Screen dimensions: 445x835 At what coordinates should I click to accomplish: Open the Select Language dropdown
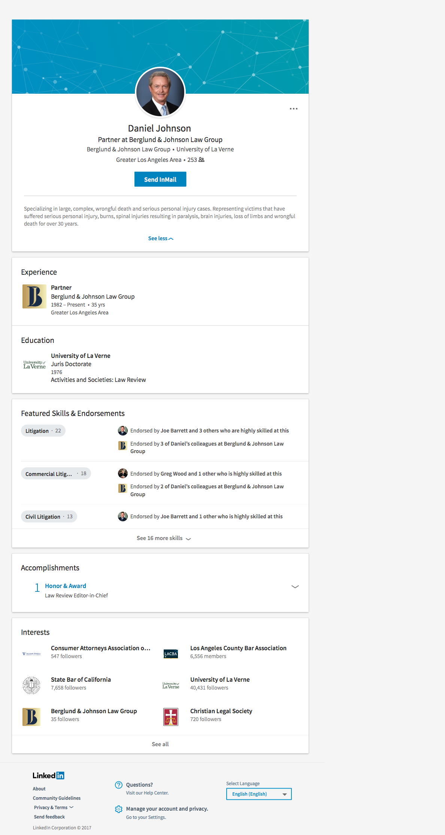click(x=259, y=794)
